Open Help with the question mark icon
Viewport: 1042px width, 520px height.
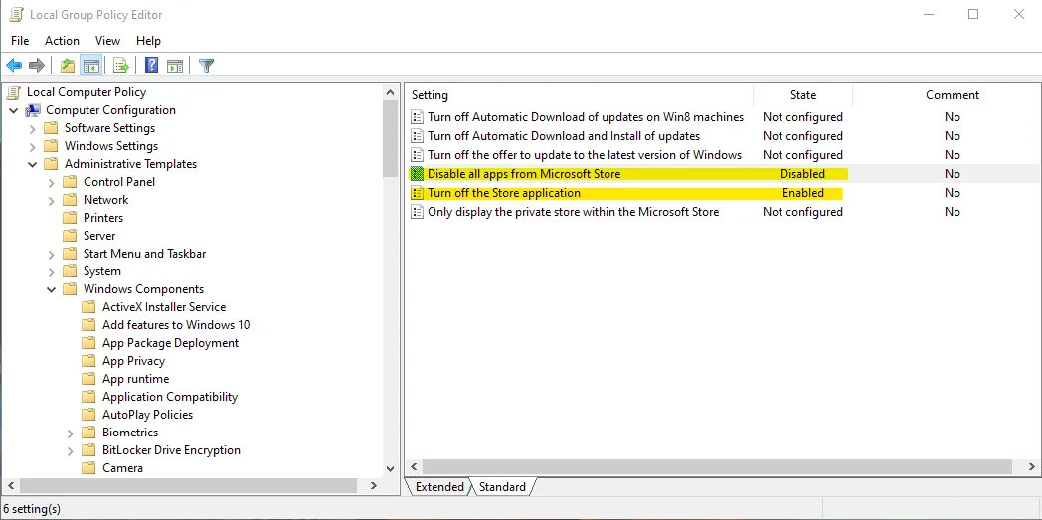(151, 66)
